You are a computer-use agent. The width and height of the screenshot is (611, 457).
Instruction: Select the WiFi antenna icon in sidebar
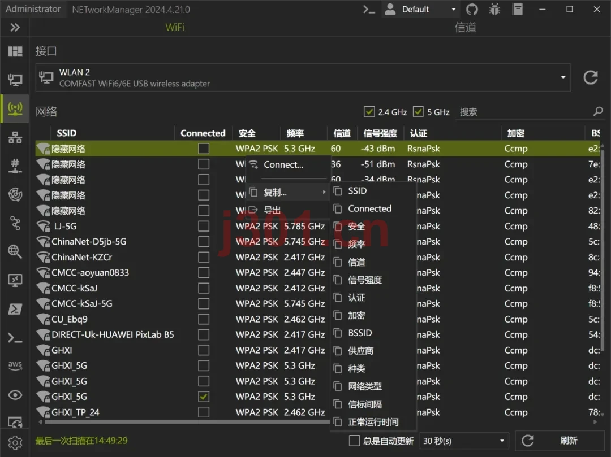tap(15, 109)
